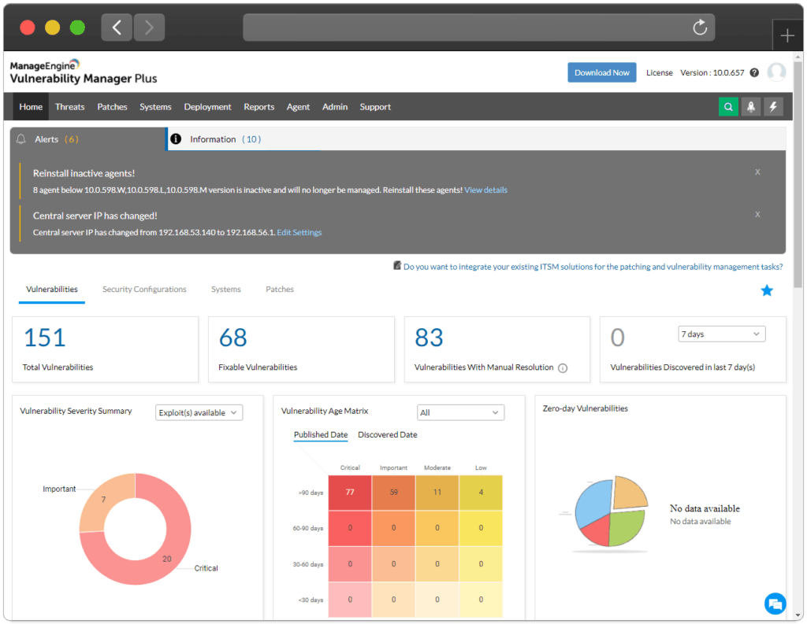Open the Deployment menu

pyautogui.click(x=207, y=107)
